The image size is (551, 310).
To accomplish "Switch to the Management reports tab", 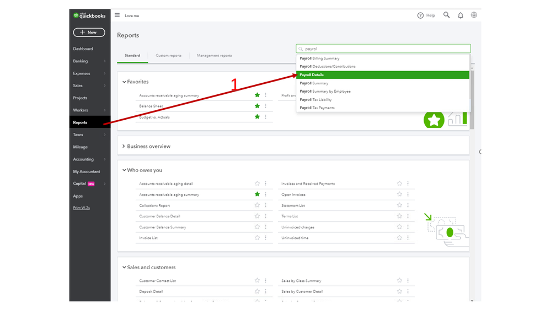I will coord(215,56).
